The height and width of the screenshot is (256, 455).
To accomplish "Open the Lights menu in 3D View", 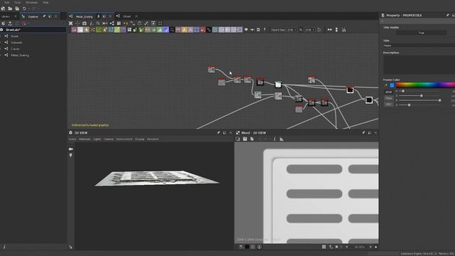I will coord(97,139).
